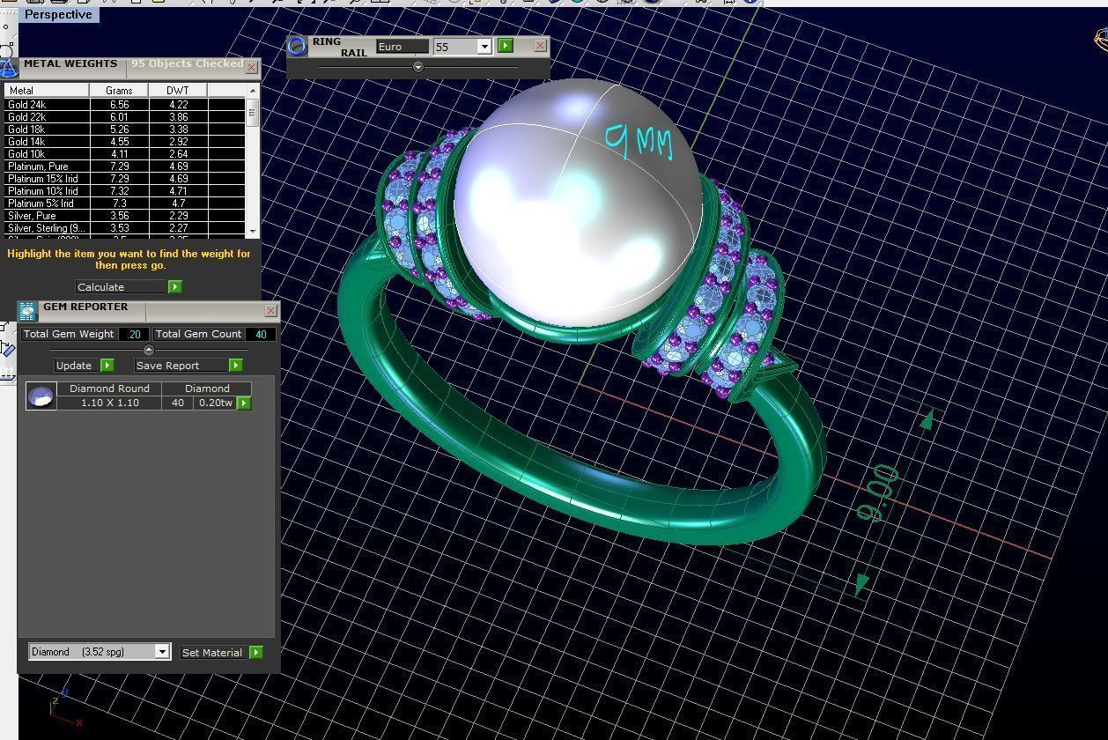Screen dimensions: 1108x740
Task: Open the ring size 55 dropdown
Action: click(x=484, y=47)
